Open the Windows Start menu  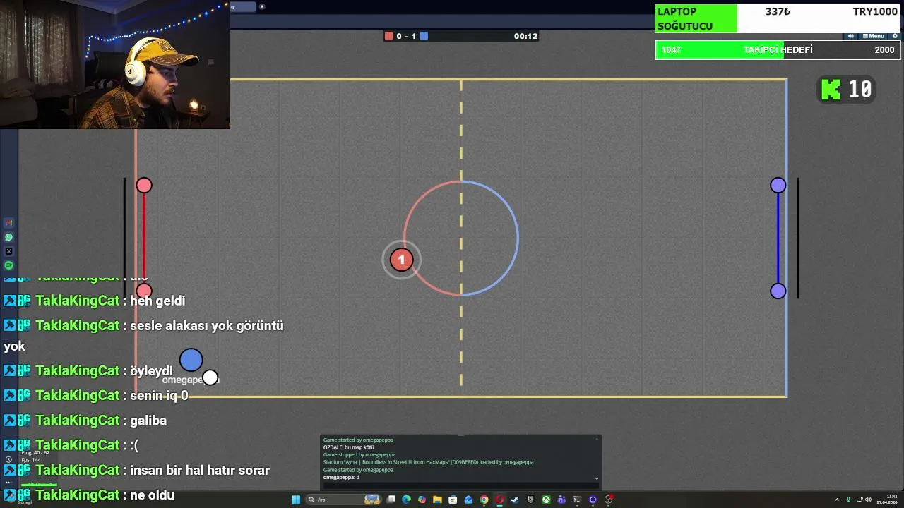point(296,500)
